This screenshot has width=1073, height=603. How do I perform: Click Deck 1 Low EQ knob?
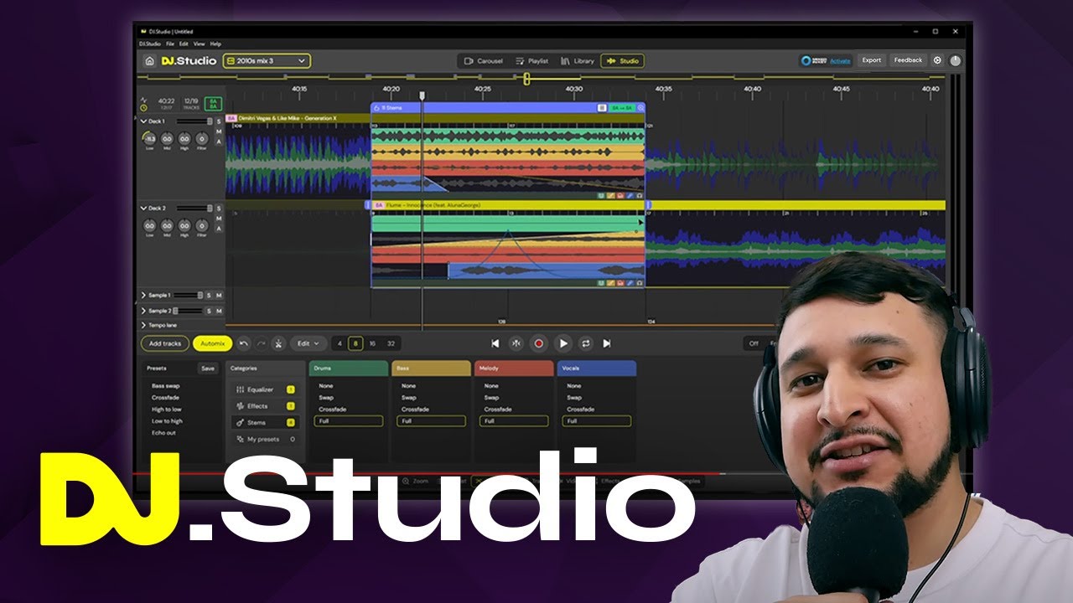[x=149, y=139]
